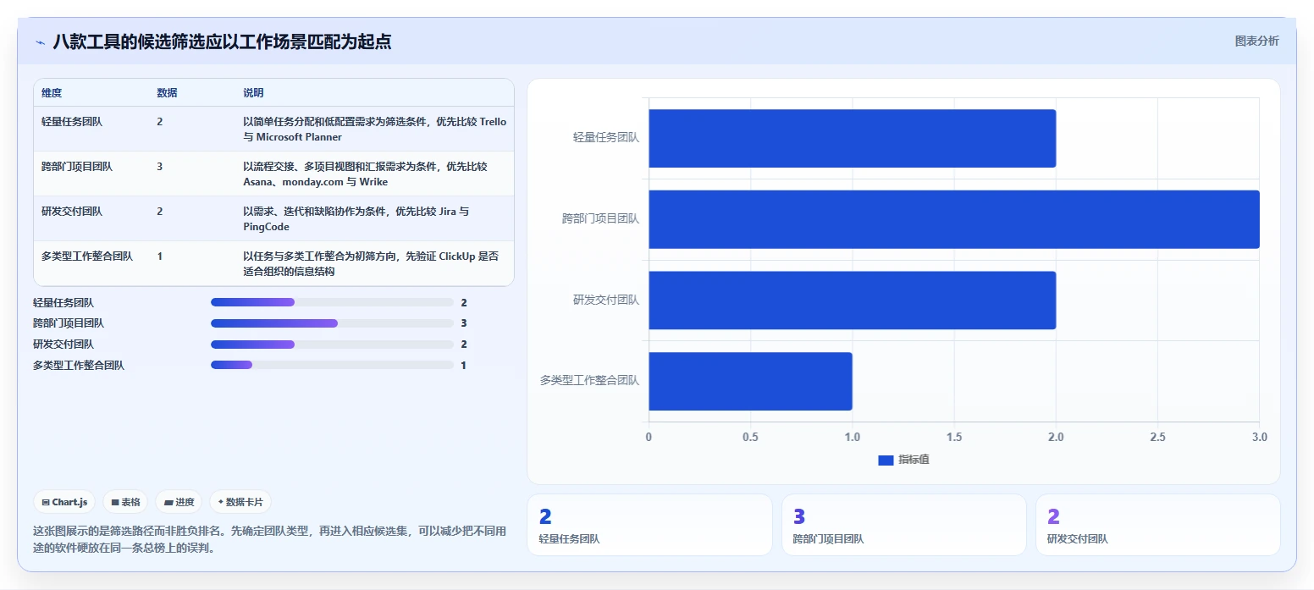Click the lightning icon beside the title

tap(40, 42)
